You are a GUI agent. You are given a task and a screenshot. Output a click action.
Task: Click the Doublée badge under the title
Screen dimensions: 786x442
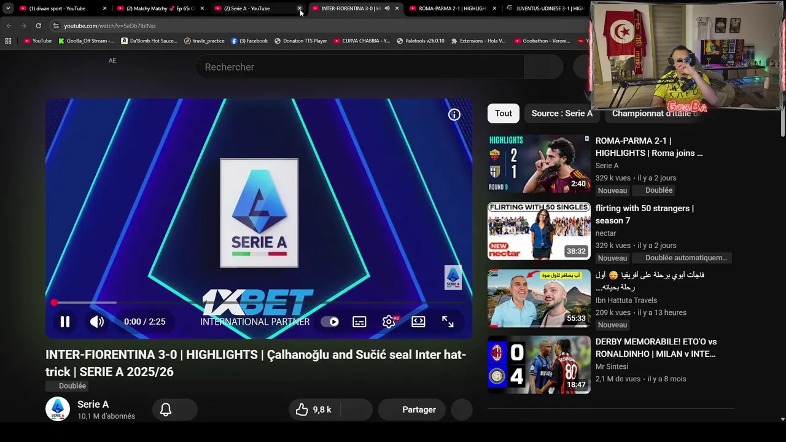[x=68, y=386]
